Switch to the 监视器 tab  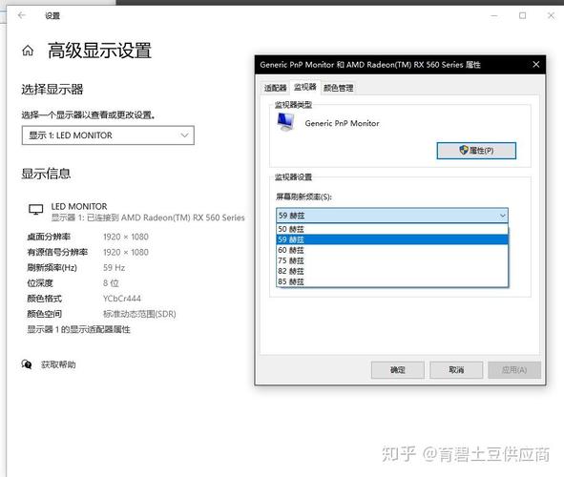click(x=305, y=87)
